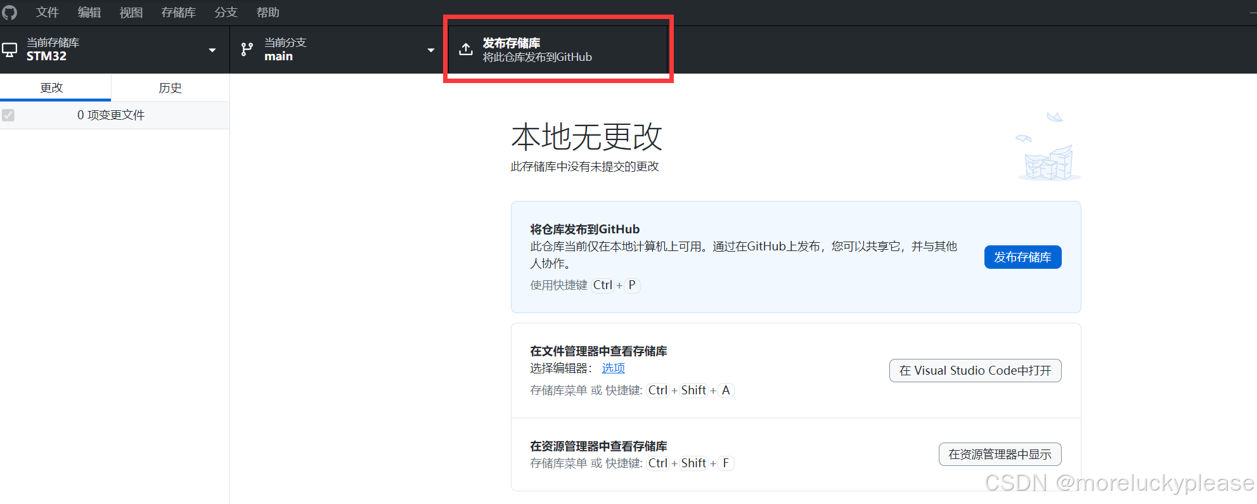Click the branch icon beside 当前分支

(247, 49)
